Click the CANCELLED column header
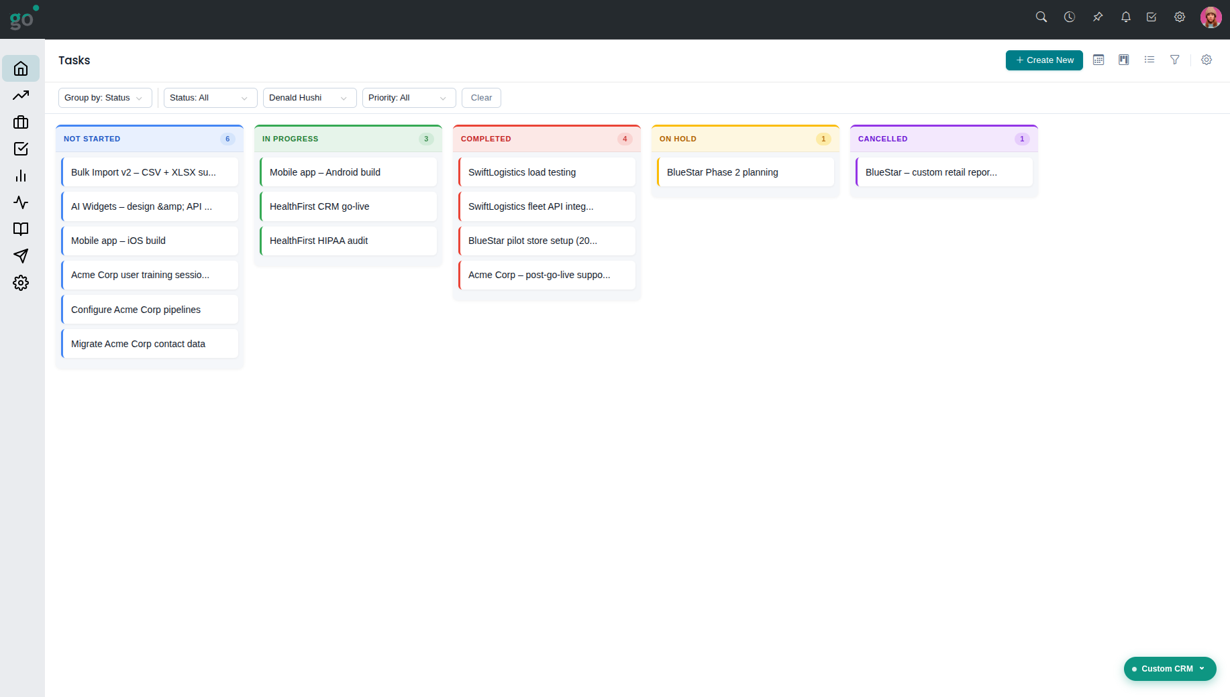This screenshot has width=1230, height=697. click(944, 139)
